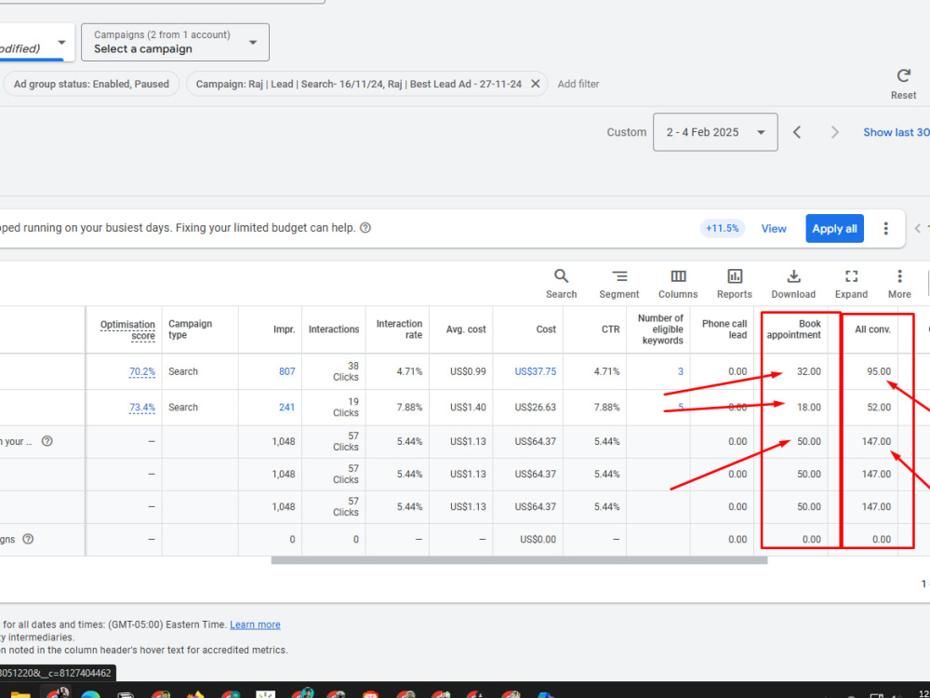Select the 52.00 All conv. cell
The image size is (930, 698).
pyautogui.click(x=879, y=408)
